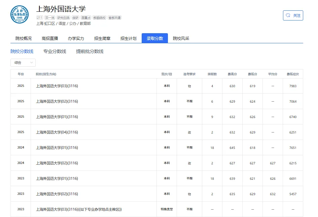
Task: Click year 2025 in the (04)(3116) row
Action: 21,132
